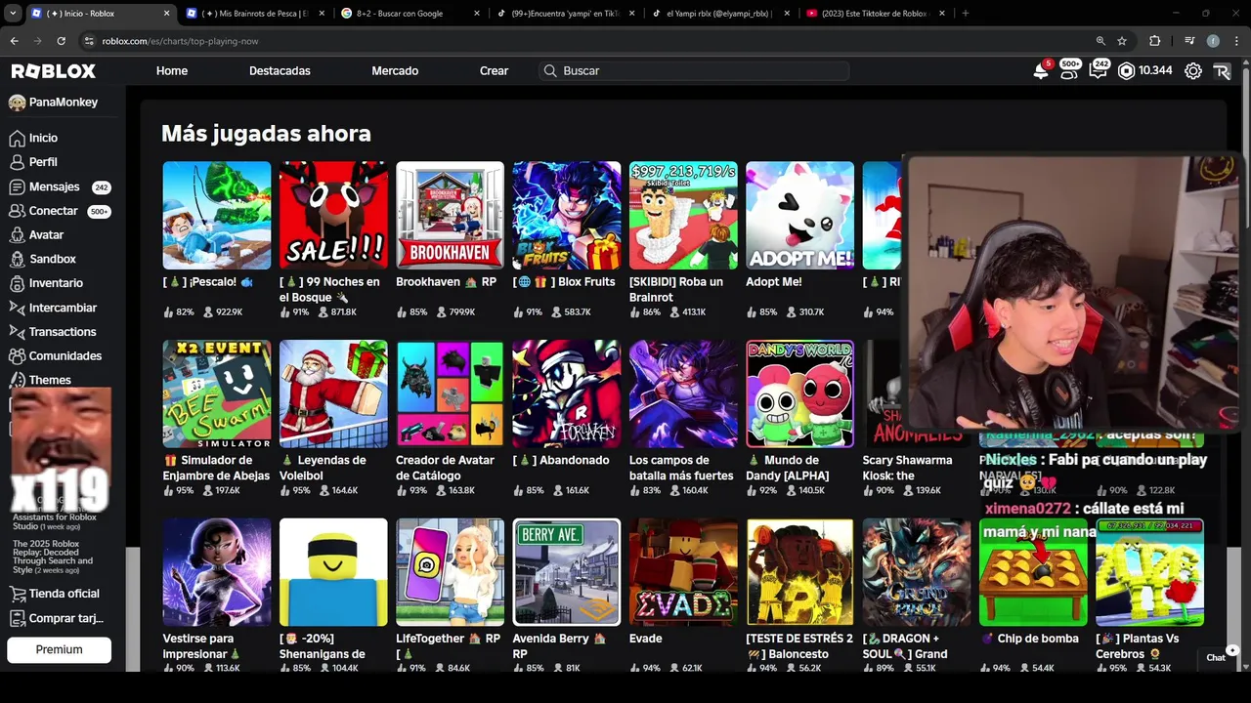Switch to the yampi TikTok tab
The width and height of the screenshot is (1251, 703).
coord(564,14)
